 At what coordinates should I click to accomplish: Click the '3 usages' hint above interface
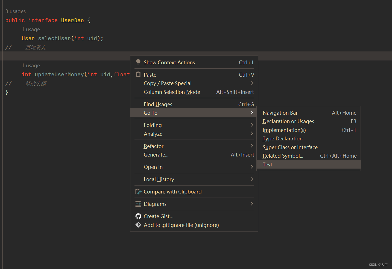coord(16,11)
